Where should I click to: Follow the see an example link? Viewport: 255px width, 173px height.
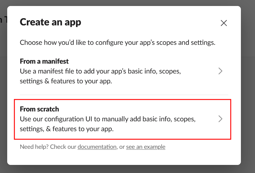point(146,147)
